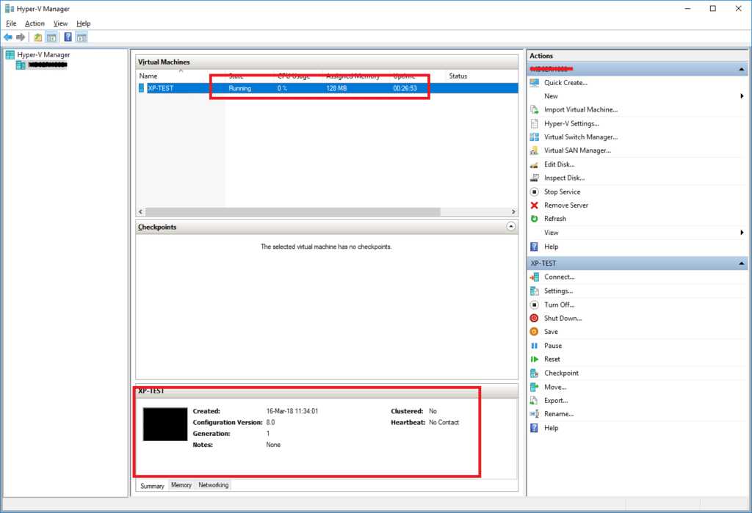
Task: Click the red Shut Down icon
Action: point(535,318)
